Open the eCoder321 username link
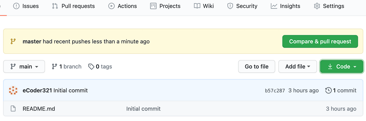 point(37,91)
